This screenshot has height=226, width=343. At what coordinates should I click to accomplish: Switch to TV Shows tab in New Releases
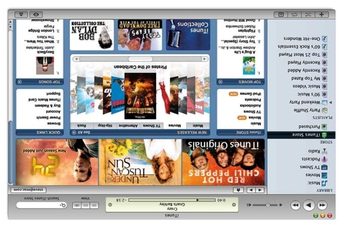click(151, 126)
